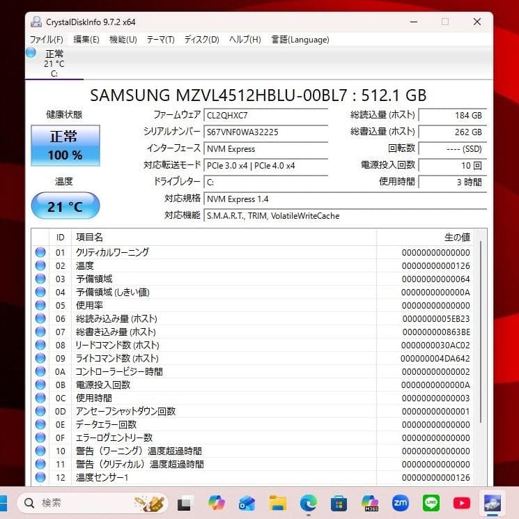Click raw value 0000000005EB23
The height and width of the screenshot is (519, 519).
tap(436, 319)
